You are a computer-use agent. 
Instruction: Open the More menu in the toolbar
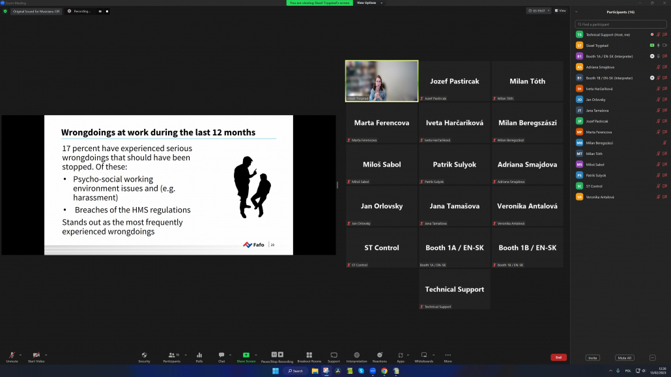pos(448,356)
